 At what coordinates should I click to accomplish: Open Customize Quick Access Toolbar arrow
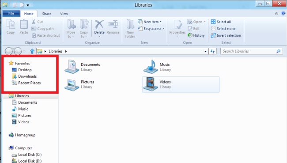click(x=28, y=5)
